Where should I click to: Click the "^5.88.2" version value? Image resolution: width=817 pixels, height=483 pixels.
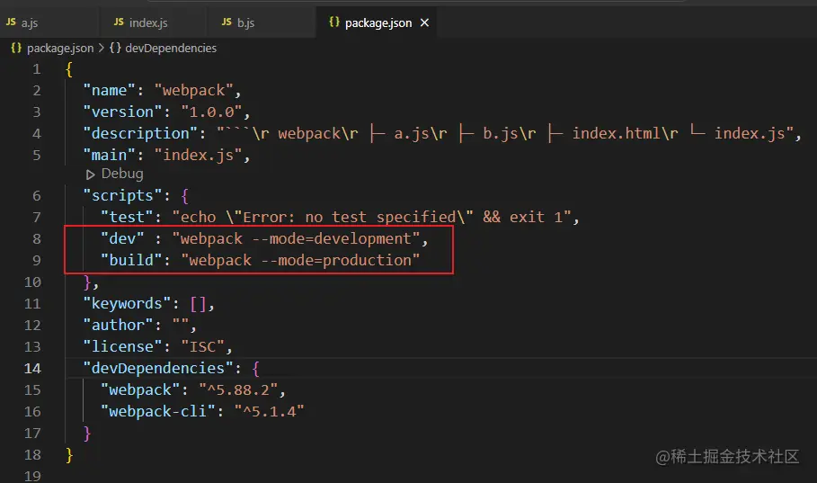[x=238, y=390]
